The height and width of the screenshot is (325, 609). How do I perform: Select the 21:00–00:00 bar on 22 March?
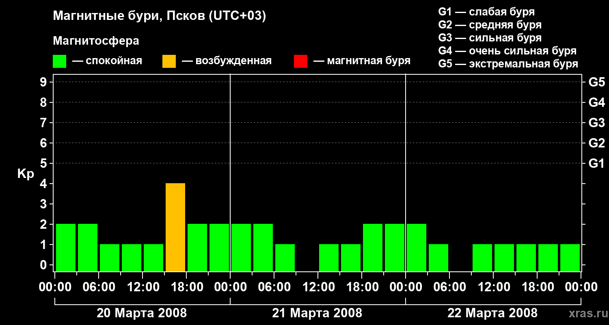[570, 258]
